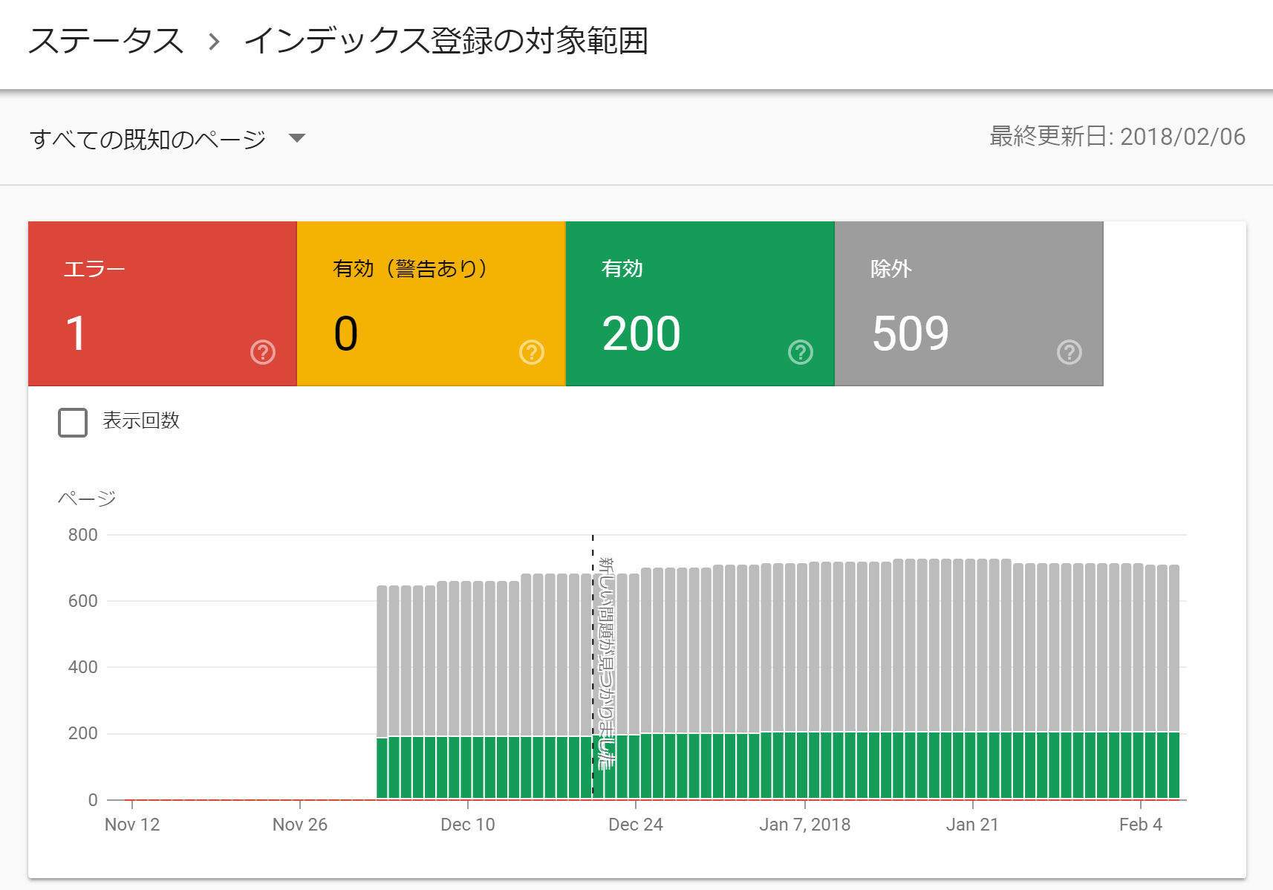Select the yellow 有効（警告あり）tab card
Screen dimensions: 1273x890
(x=432, y=304)
